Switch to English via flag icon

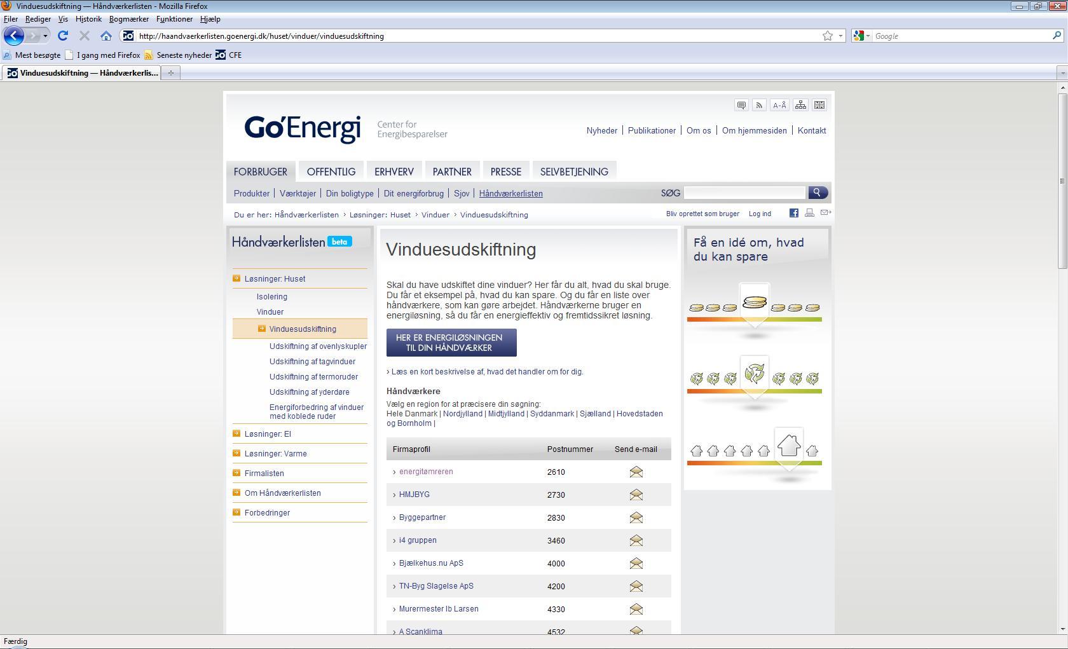pyautogui.click(x=819, y=106)
